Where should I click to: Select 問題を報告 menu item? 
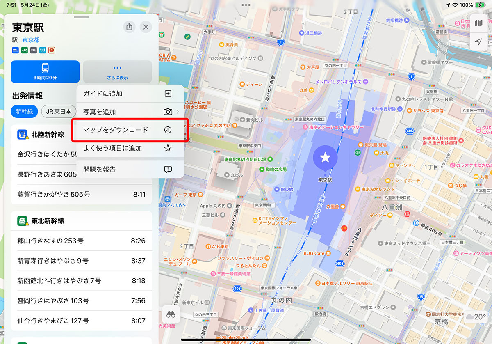(x=130, y=169)
